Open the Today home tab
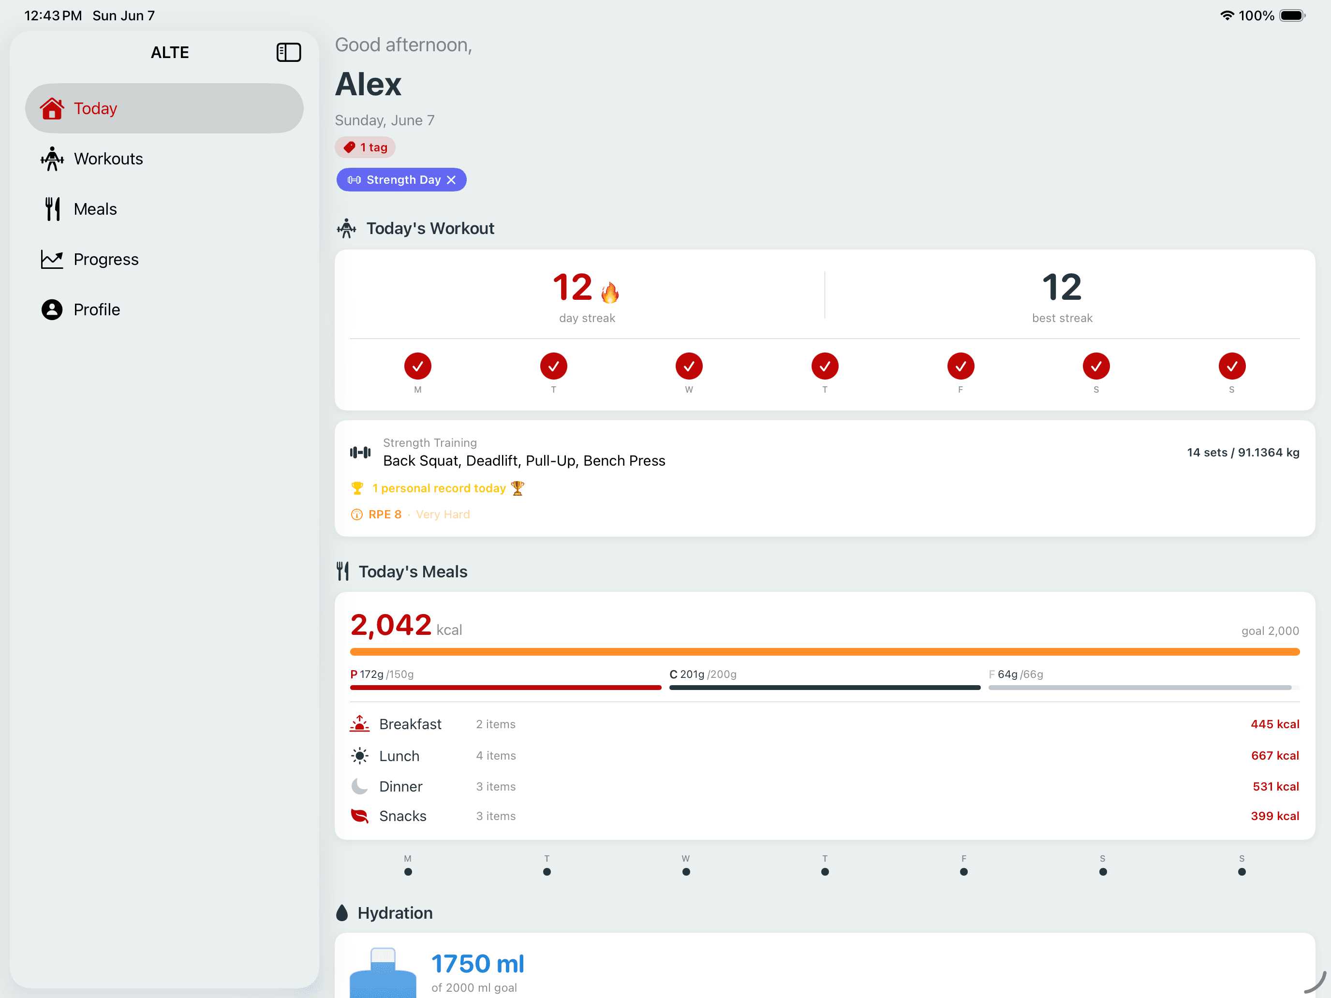The width and height of the screenshot is (1331, 998). pyautogui.click(x=163, y=108)
